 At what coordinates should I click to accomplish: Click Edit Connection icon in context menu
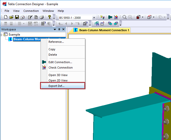click(44, 62)
